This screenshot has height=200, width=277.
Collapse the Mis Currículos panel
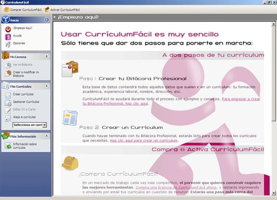[47, 86]
